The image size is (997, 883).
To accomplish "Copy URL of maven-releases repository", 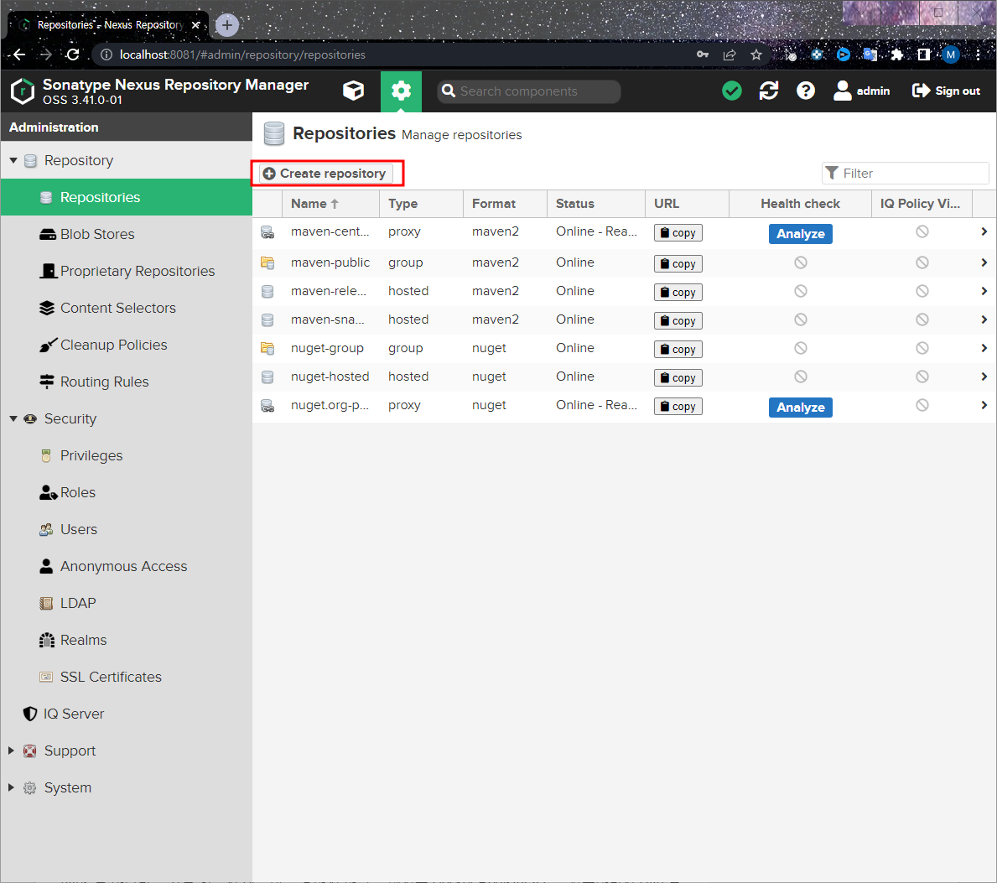I will 678,293.
